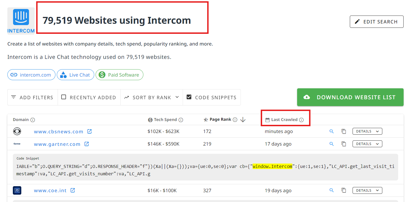
Task: Click the Edit Search button
Action: pos(377,22)
